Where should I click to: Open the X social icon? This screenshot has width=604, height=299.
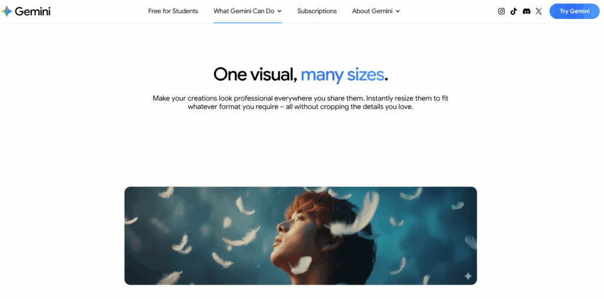(x=539, y=11)
